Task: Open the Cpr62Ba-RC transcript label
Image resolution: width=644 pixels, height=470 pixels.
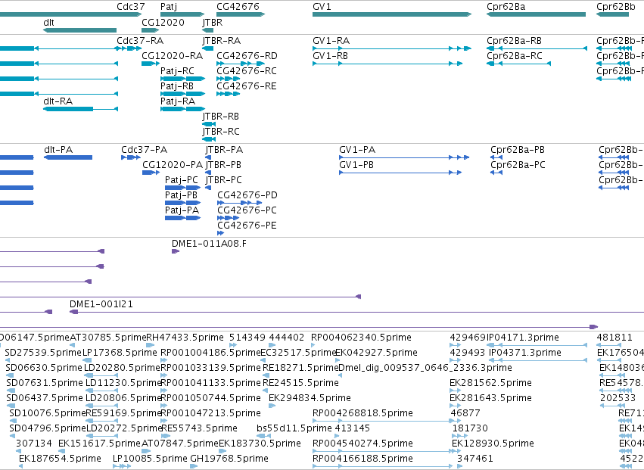Action: (515, 56)
